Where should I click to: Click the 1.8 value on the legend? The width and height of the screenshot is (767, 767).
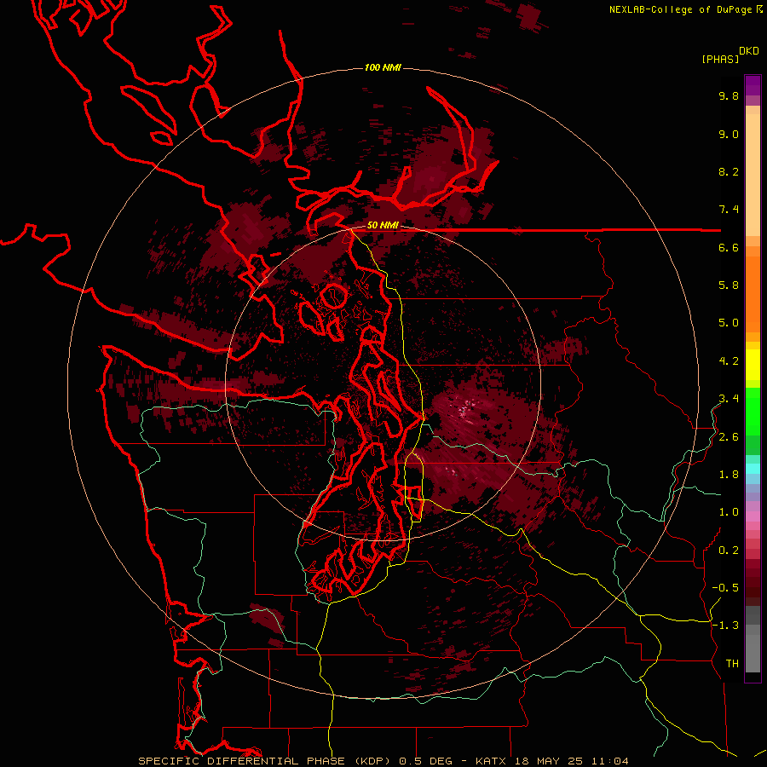pyautogui.click(x=729, y=475)
